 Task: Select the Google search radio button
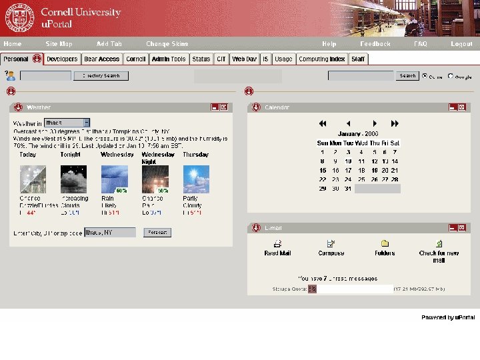(x=450, y=75)
